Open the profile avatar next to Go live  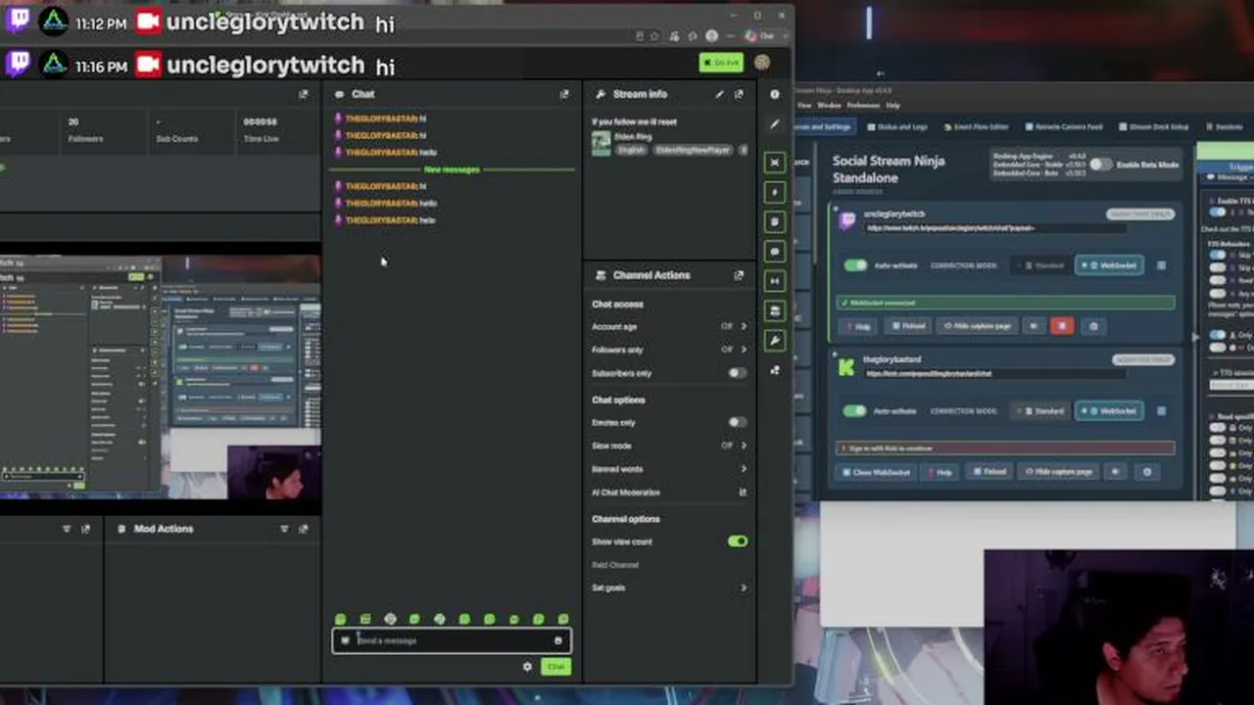click(x=762, y=63)
